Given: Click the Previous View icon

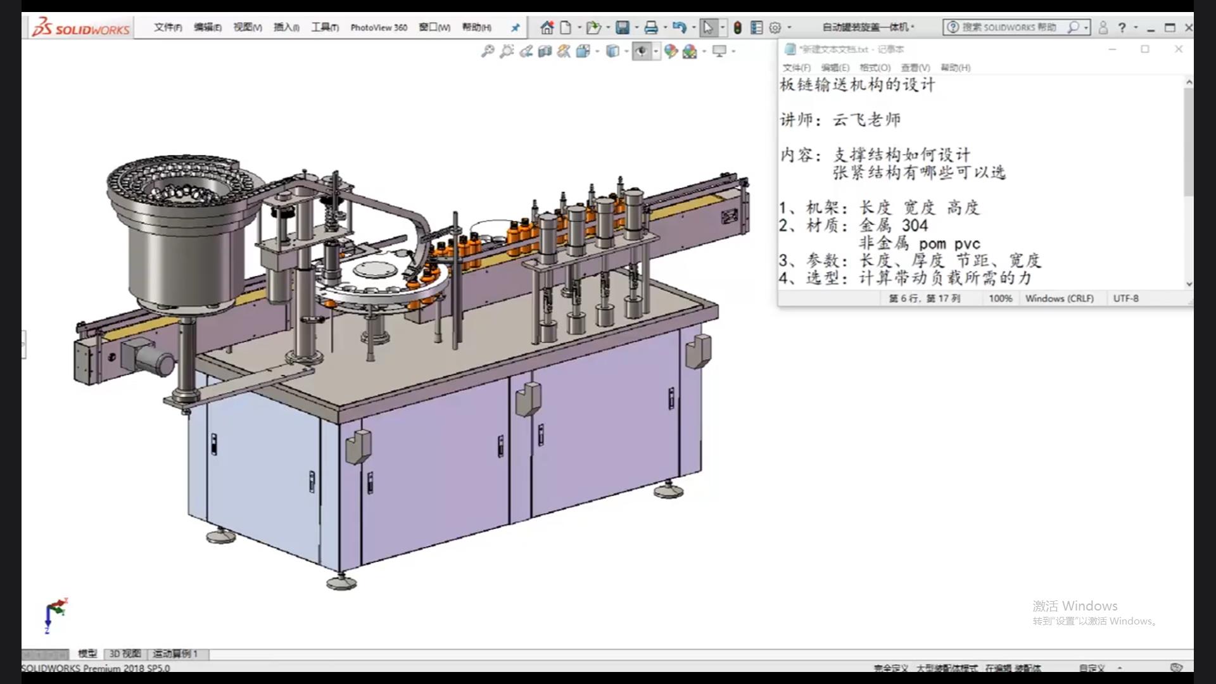Looking at the screenshot, I should point(526,51).
